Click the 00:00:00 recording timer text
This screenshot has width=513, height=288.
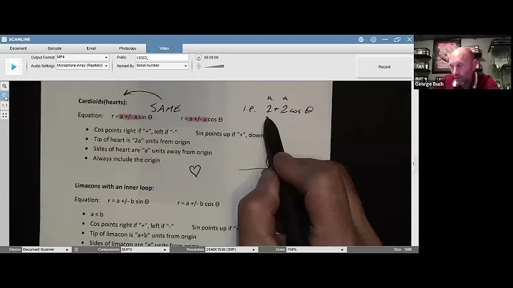[212, 57]
